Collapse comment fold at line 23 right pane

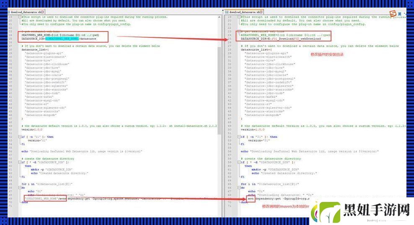(x=239, y=31)
